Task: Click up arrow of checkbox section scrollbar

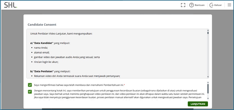Action: [x=208, y=82]
